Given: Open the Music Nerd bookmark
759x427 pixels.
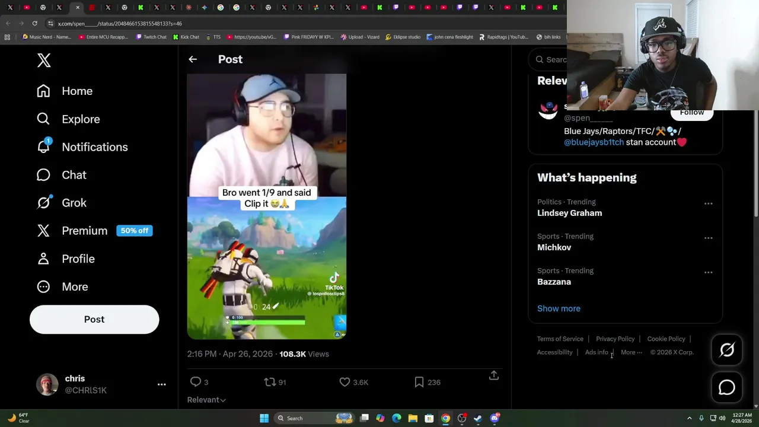Looking at the screenshot, I should click(x=46, y=37).
